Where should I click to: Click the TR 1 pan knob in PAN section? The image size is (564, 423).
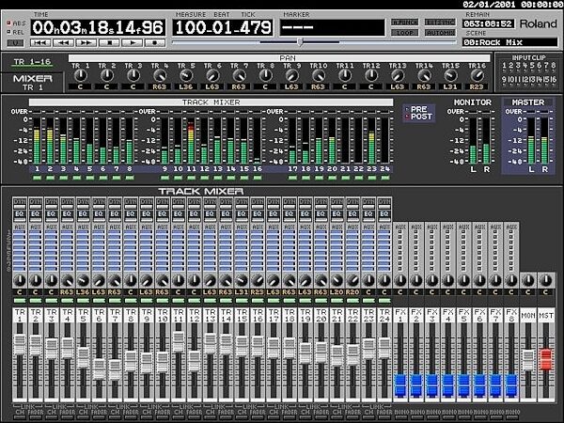[x=80, y=75]
